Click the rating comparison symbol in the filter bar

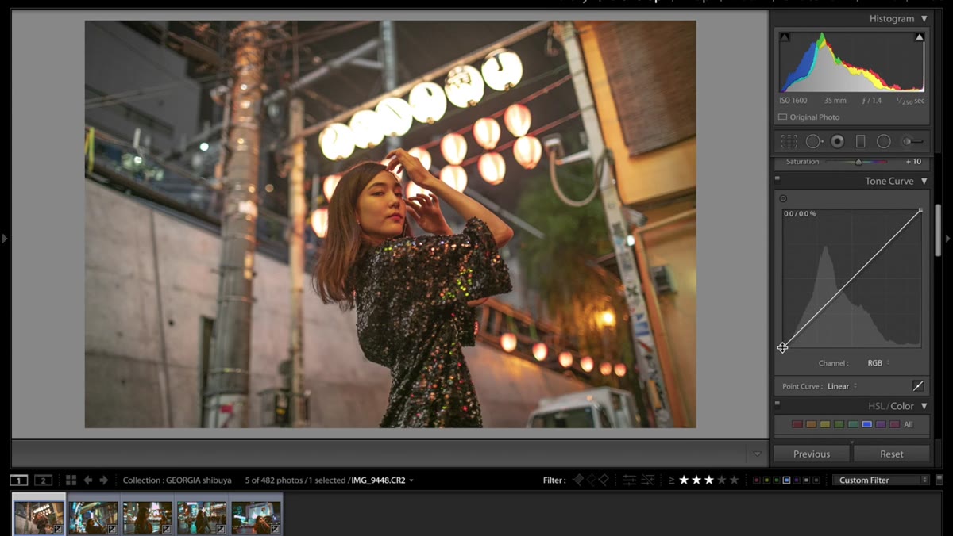coord(672,480)
